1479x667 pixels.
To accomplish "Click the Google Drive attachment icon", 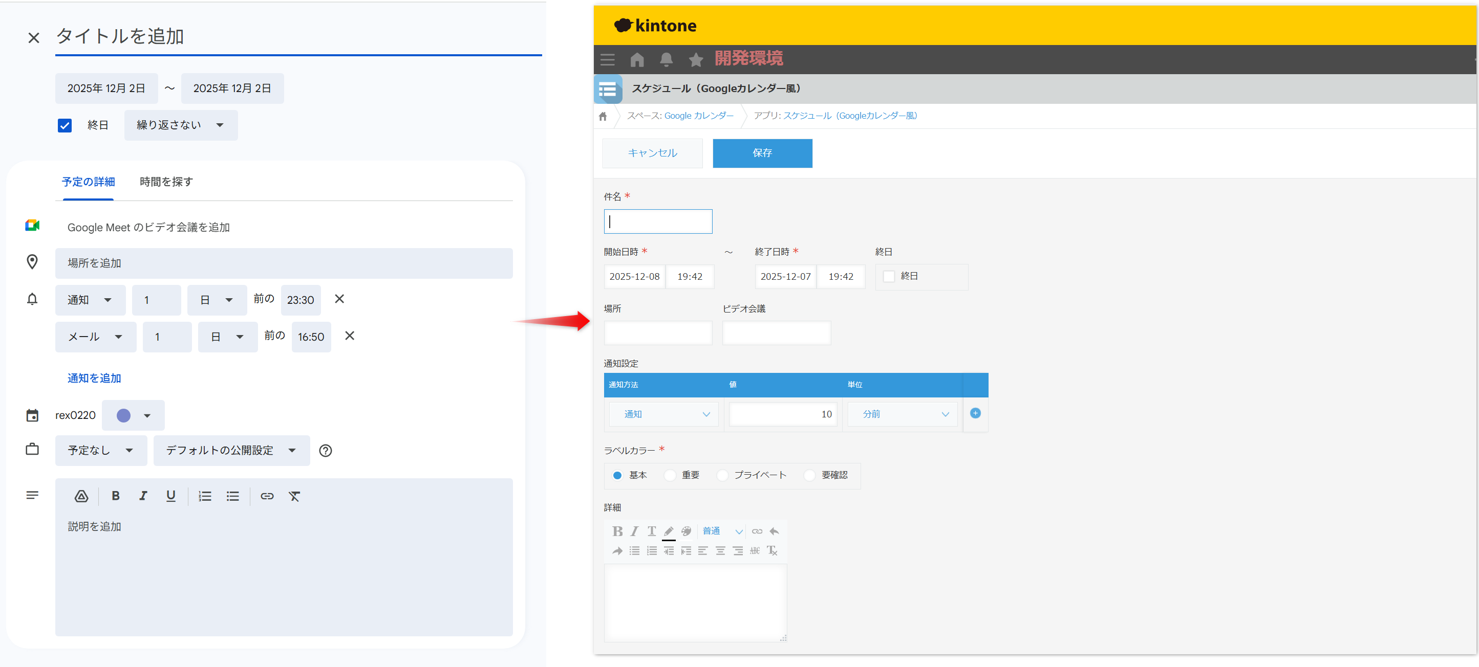I will pyautogui.click(x=81, y=496).
